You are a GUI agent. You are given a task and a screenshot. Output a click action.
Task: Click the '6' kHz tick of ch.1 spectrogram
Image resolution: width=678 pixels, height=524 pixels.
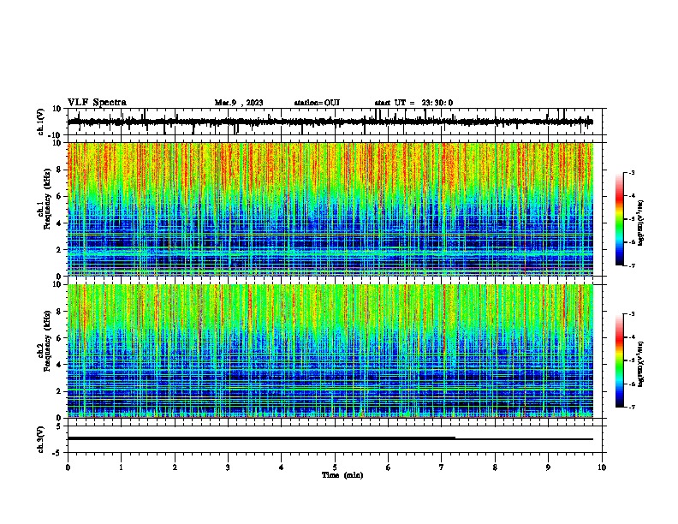tap(60, 196)
